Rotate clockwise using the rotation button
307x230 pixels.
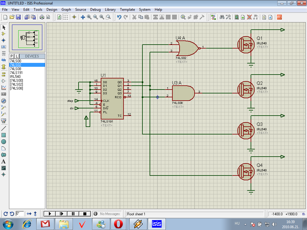pos(6,214)
